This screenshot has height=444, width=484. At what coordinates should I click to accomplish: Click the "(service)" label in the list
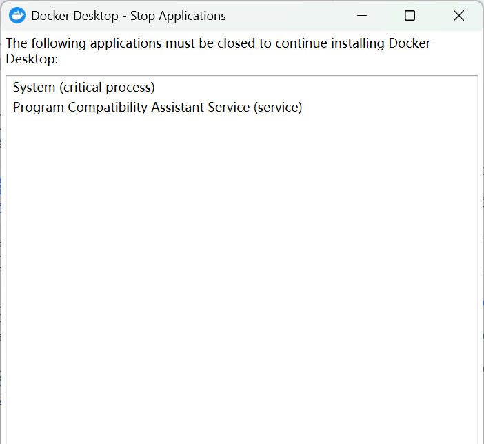pyautogui.click(x=278, y=108)
